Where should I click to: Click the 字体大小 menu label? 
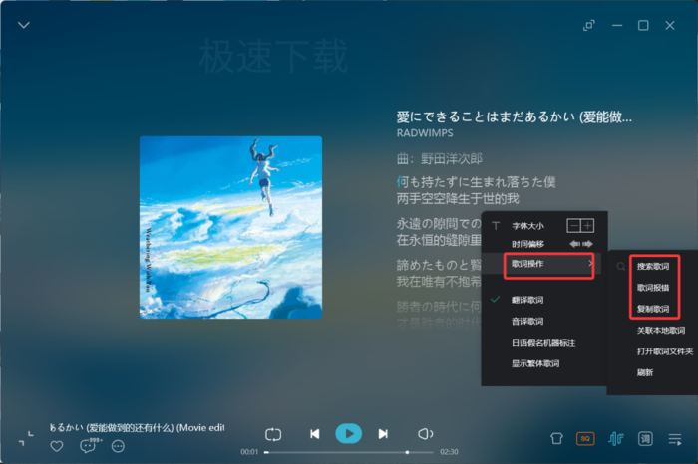pos(527,226)
